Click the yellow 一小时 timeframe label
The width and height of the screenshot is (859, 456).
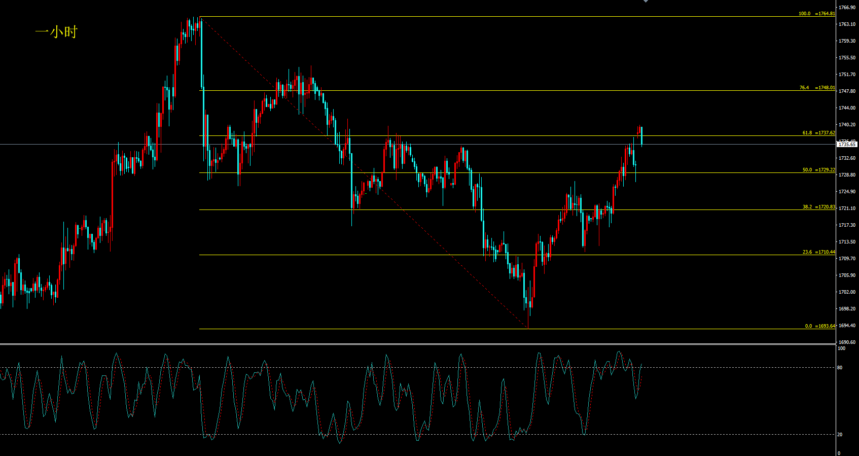56,32
